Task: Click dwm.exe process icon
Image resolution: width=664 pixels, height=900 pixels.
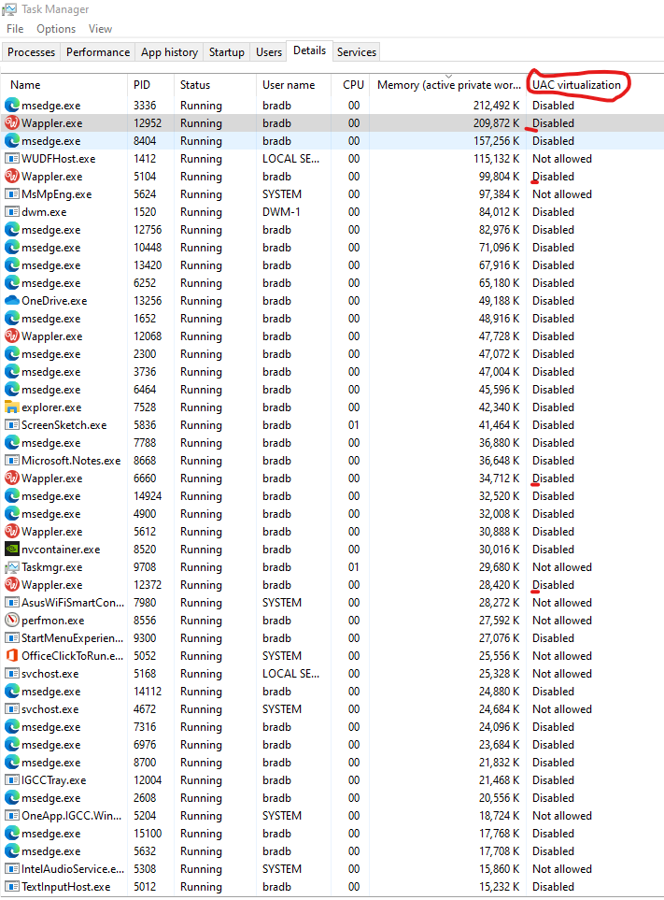Action: coord(11,212)
